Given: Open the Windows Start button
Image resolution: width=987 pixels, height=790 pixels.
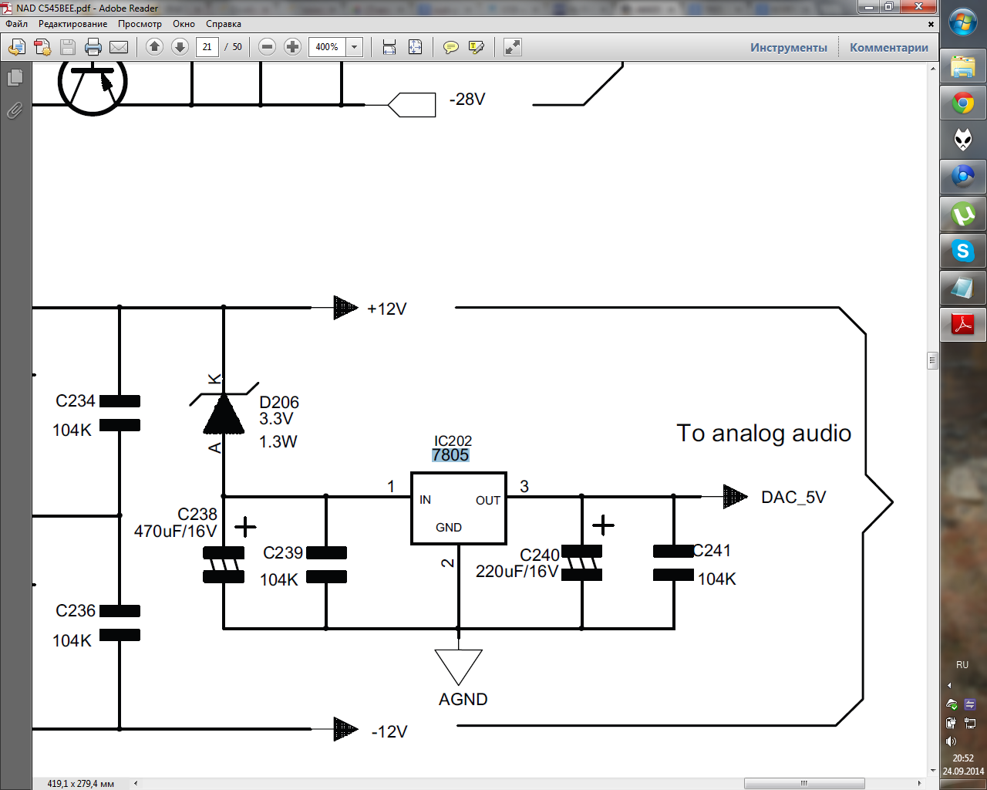Looking at the screenshot, I should [963, 23].
